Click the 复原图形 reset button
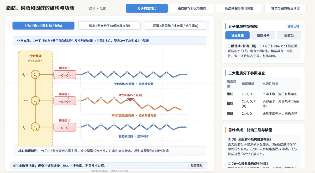Screen dimensions: 315x173 click(x=197, y=166)
